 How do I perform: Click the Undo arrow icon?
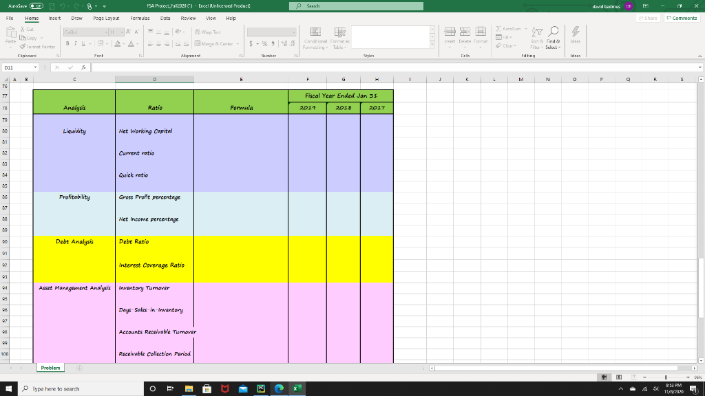(63, 5)
